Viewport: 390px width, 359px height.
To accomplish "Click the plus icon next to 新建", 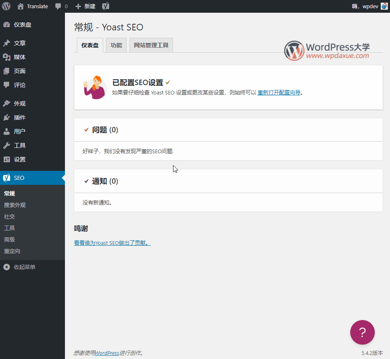I will 78,7.
